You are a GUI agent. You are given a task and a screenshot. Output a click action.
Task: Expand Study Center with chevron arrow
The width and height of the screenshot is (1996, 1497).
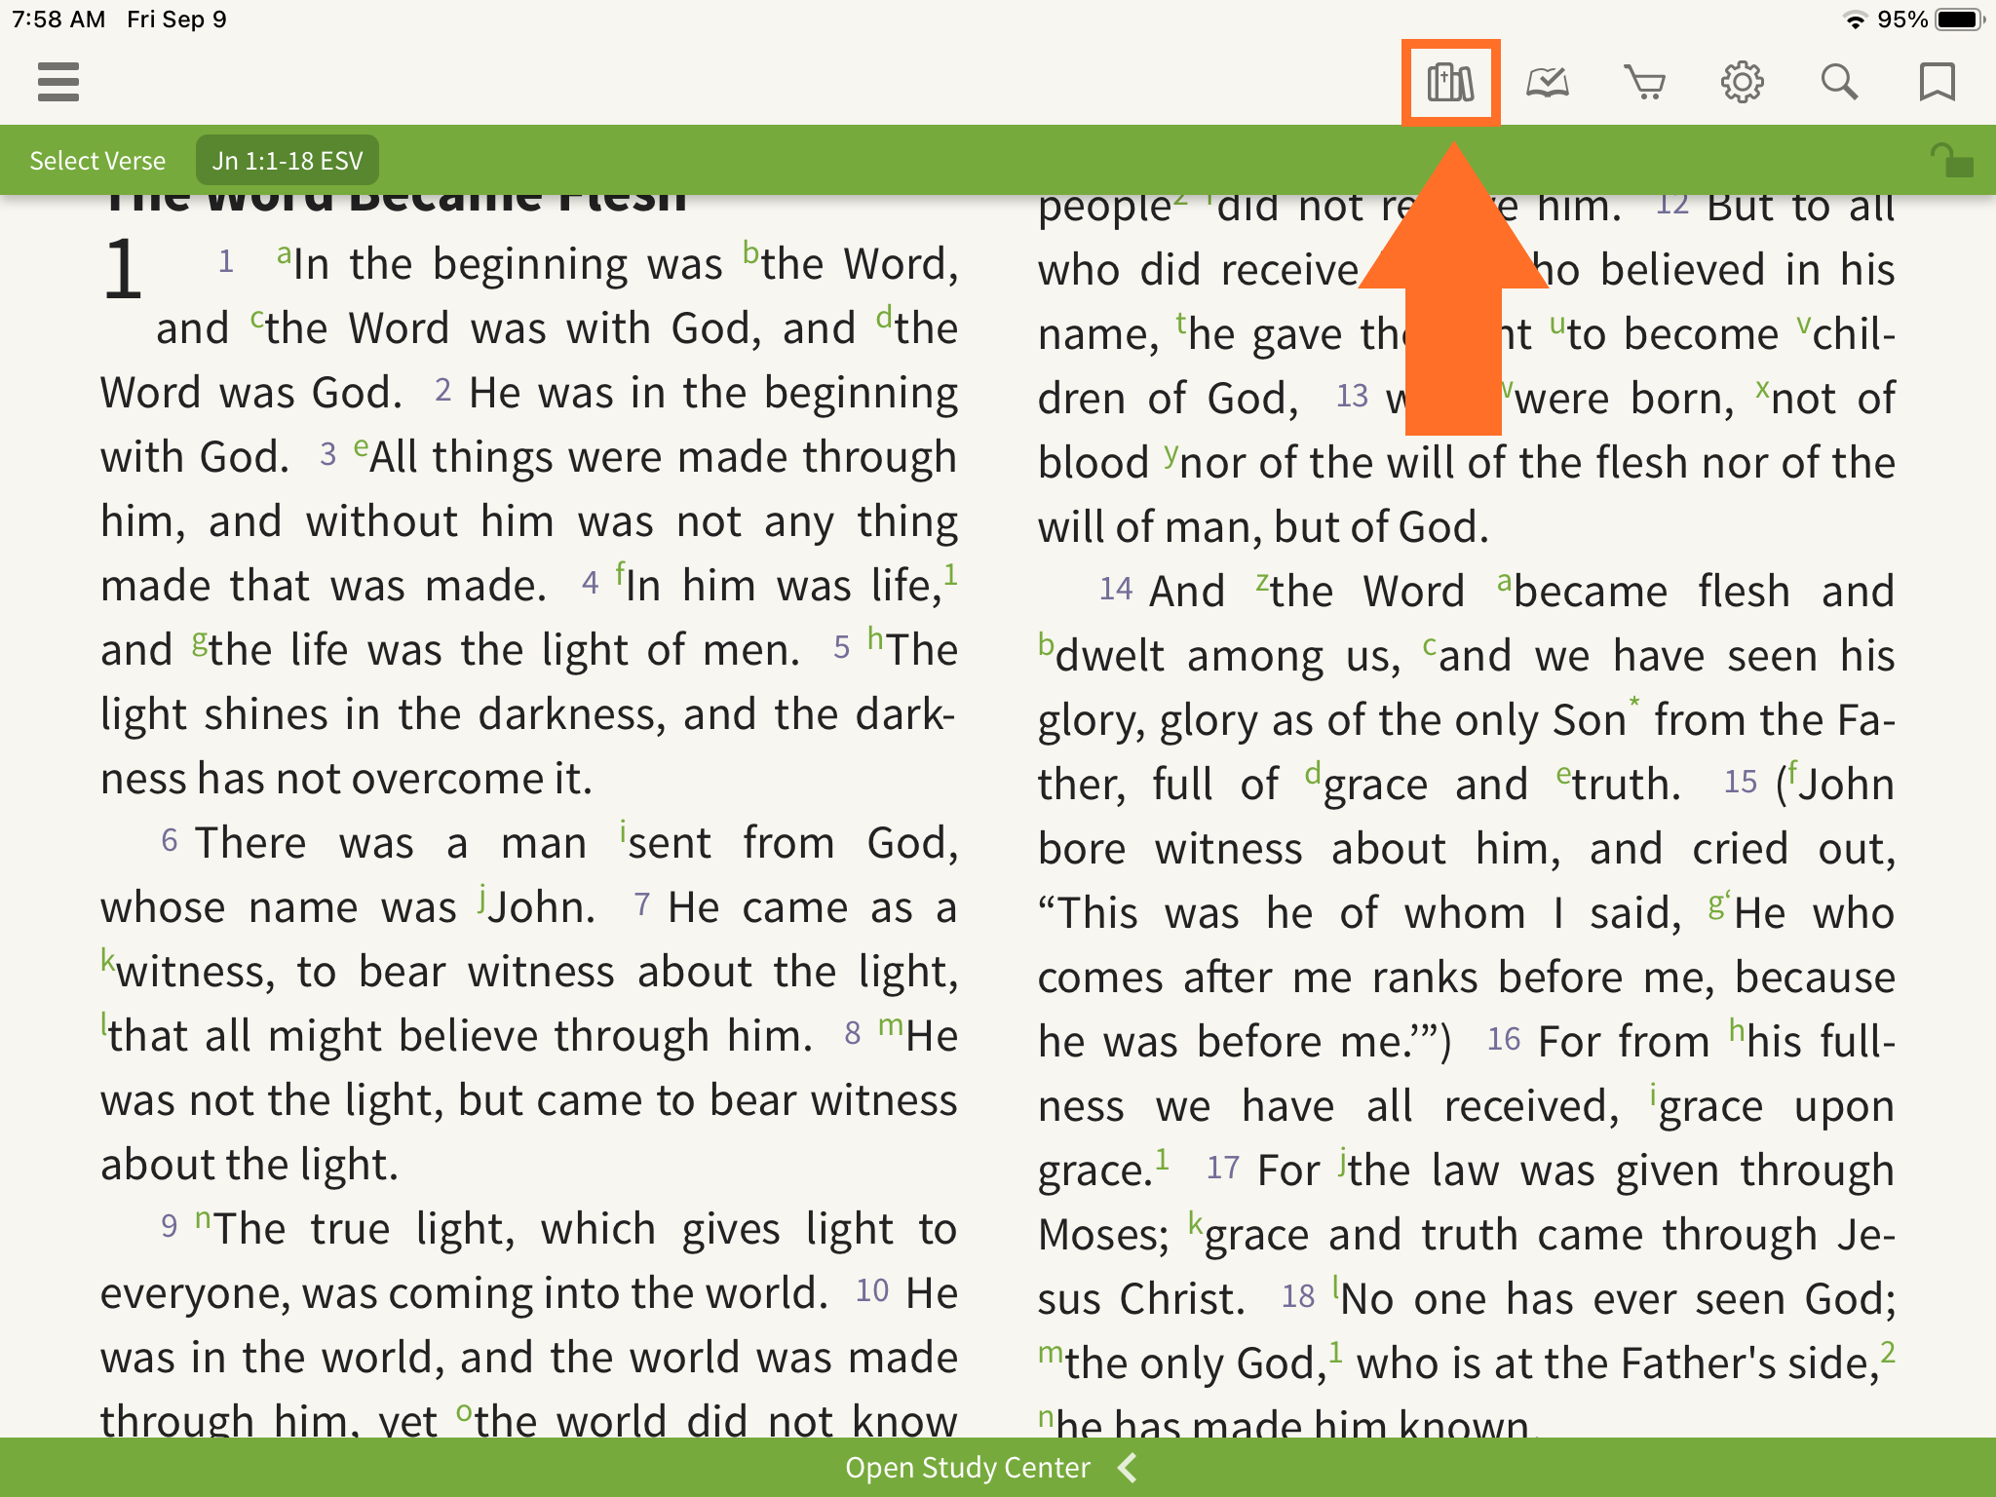pyautogui.click(x=1128, y=1468)
